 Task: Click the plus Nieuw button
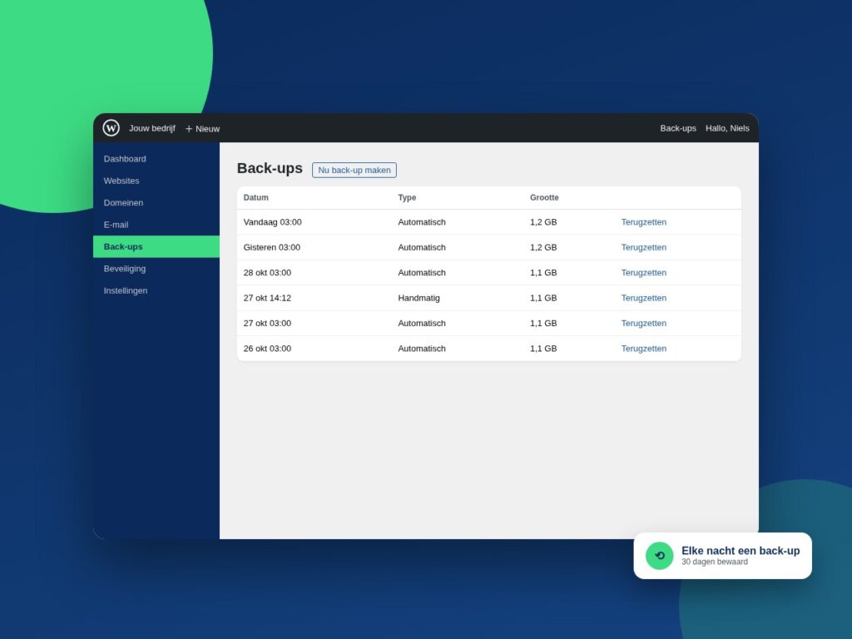(202, 129)
